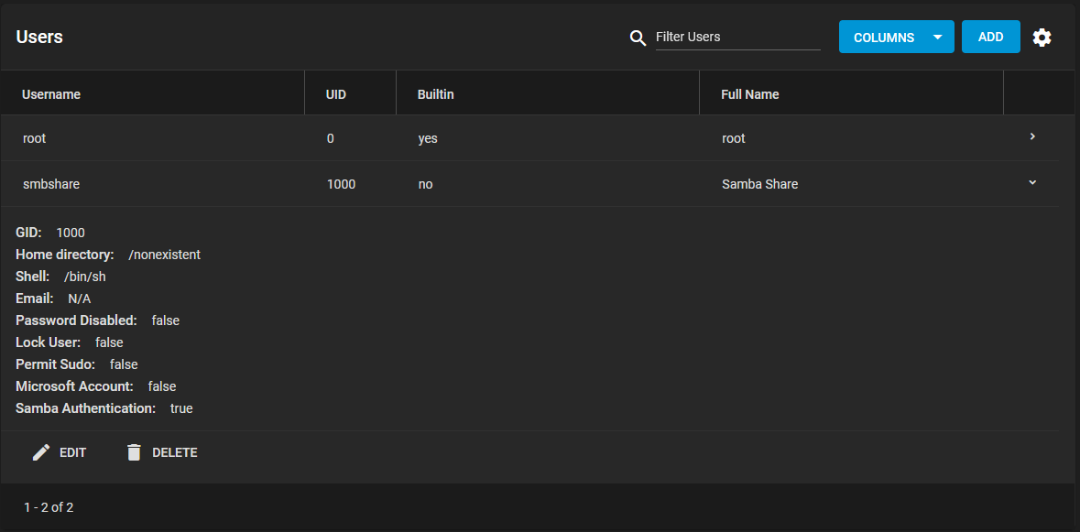The height and width of the screenshot is (532, 1080).
Task: Click the ADD user button
Action: pos(990,37)
